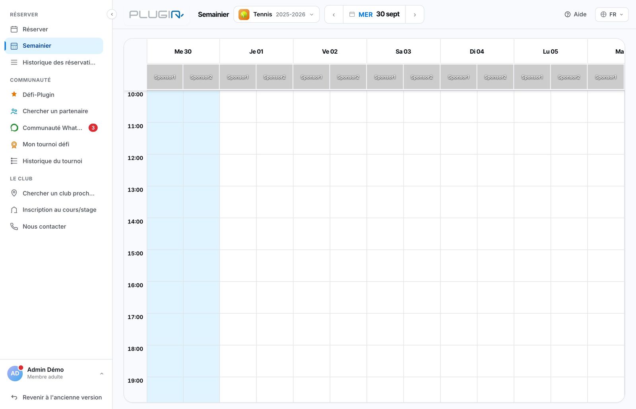Open the MER 30 sept date picker
Image resolution: width=636 pixels, height=409 pixels.
pyautogui.click(x=374, y=14)
